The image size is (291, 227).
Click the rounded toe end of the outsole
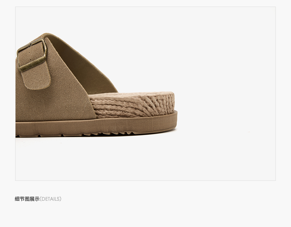click(x=173, y=121)
